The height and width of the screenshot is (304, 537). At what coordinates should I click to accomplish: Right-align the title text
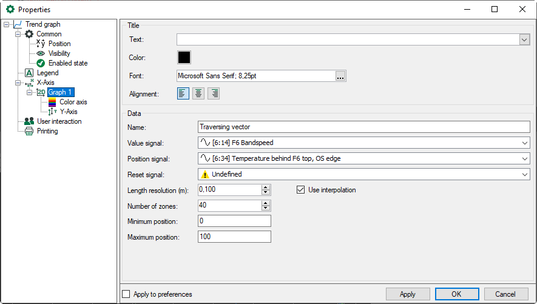click(214, 93)
